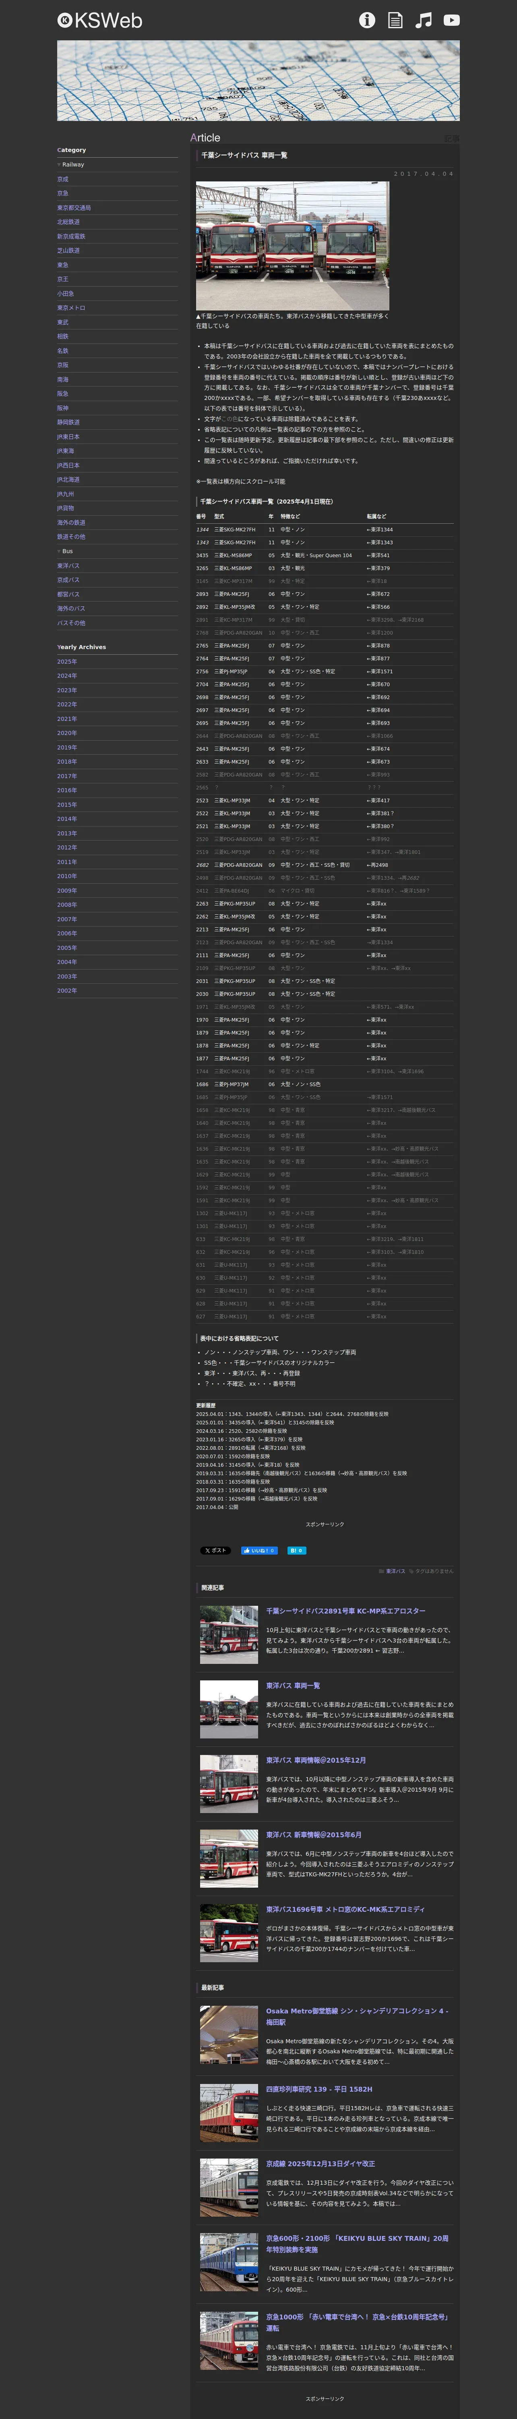The width and height of the screenshot is (517, 2419).
Task: Open related article 千葉シーサイドバス2891号車 title
Action: coord(345,1611)
